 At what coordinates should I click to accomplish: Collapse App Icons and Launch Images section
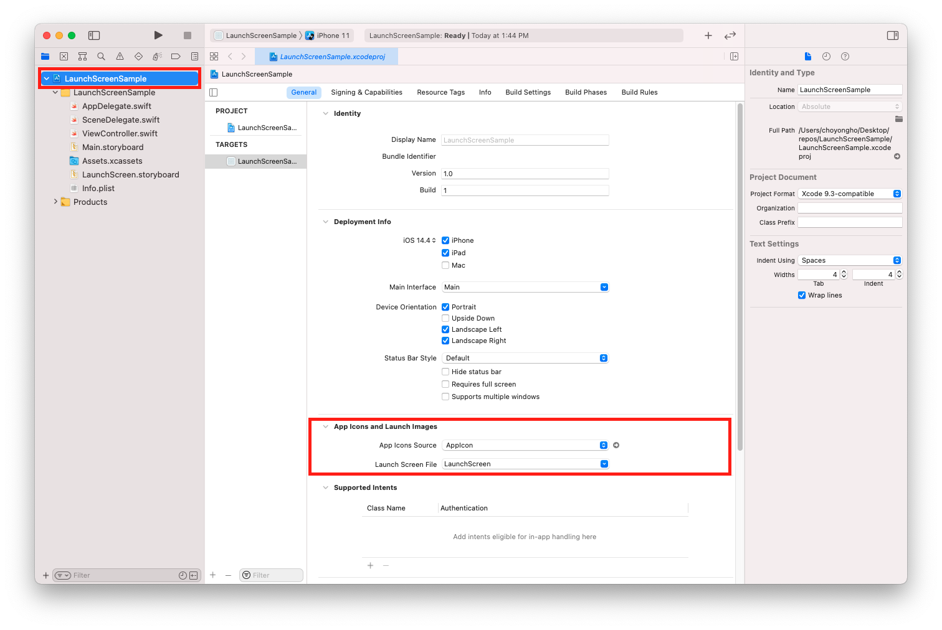[x=325, y=426]
